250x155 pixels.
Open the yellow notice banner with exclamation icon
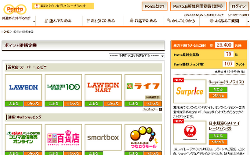click(62, 6)
